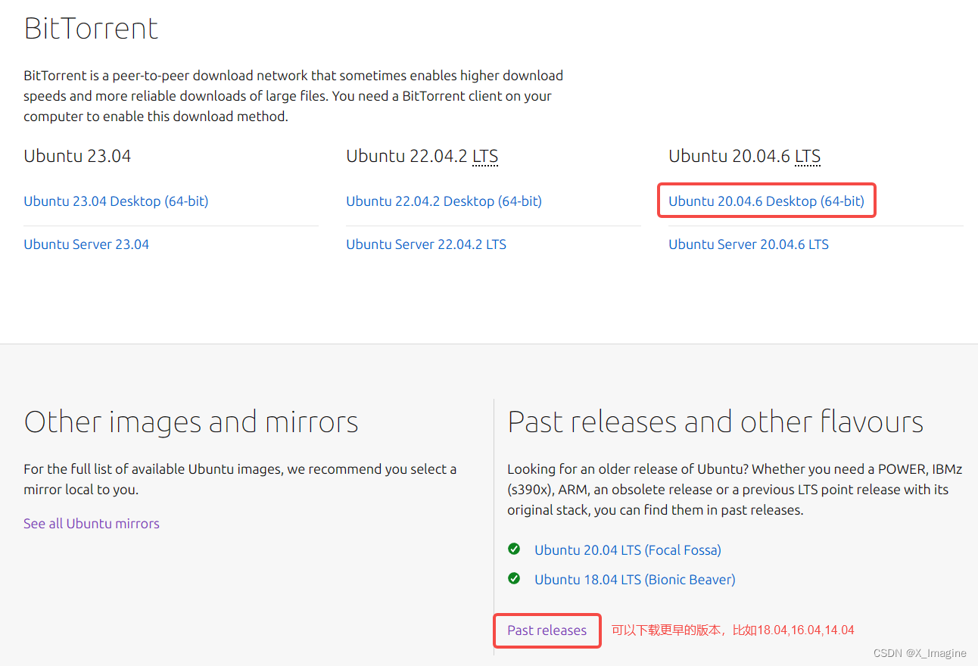Viewport: 978px width, 666px height.
Task: Click the BitTorrent peer-to-peer description paragraph
Action: point(294,96)
